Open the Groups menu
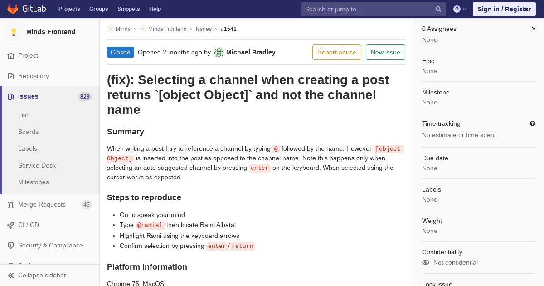This screenshot has width=544, height=286. pyautogui.click(x=98, y=9)
